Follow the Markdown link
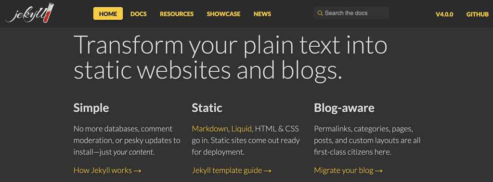The height and width of the screenshot is (182, 493). point(210,129)
